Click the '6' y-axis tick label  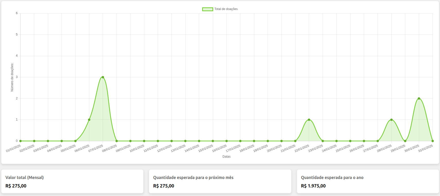17,13
